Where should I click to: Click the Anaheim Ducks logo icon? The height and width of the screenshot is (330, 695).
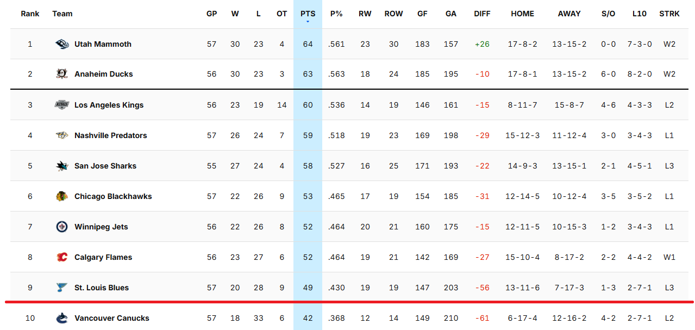click(62, 74)
